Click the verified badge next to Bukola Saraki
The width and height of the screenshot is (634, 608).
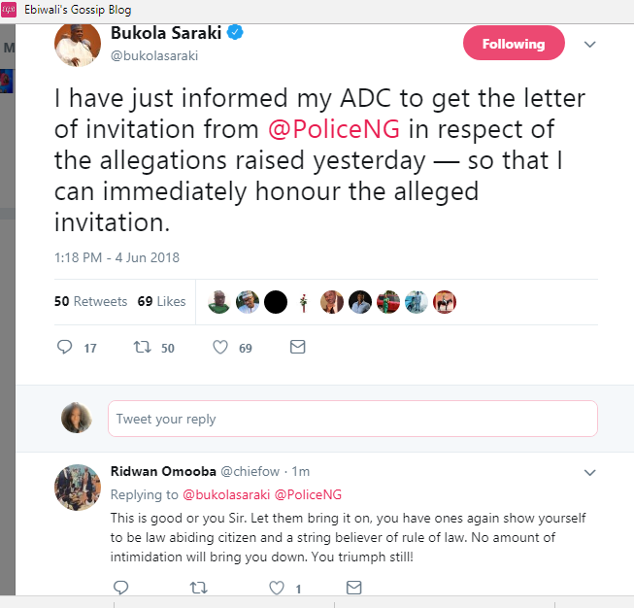coord(235,34)
